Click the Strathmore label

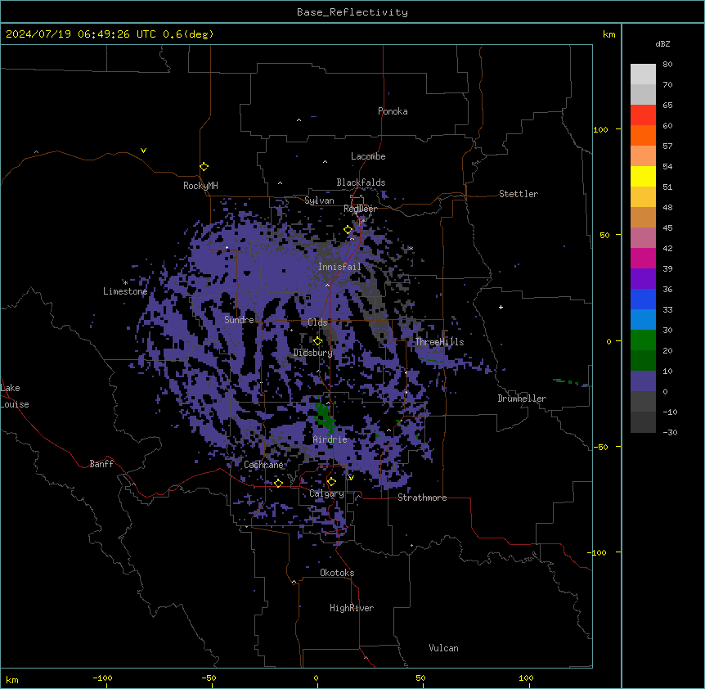[422, 498]
